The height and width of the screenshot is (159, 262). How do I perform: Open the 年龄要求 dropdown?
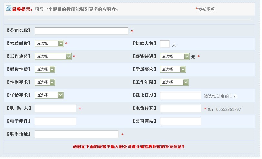click(x=49, y=95)
